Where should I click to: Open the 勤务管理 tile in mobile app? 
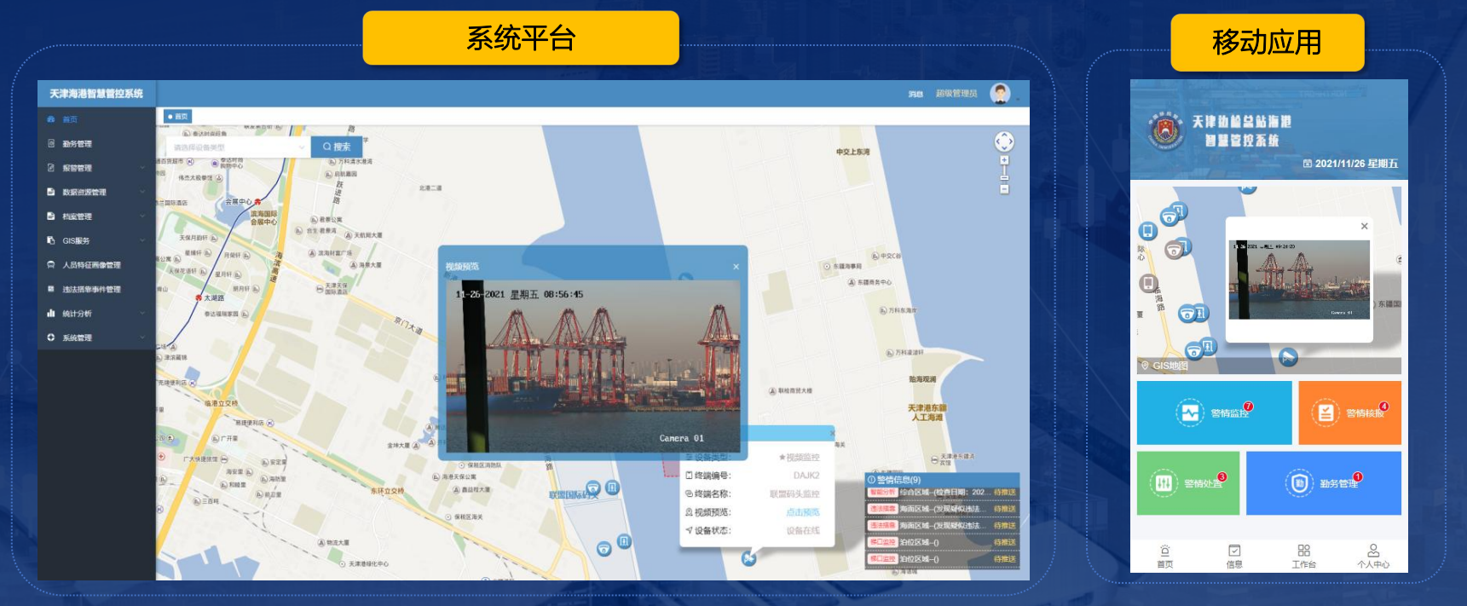1323,483
